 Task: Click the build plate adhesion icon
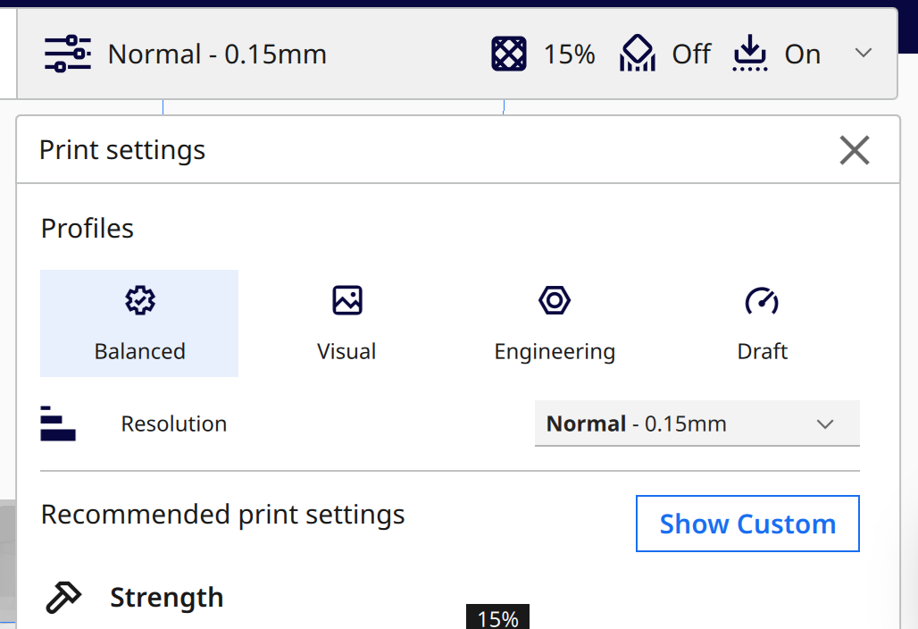click(x=750, y=55)
